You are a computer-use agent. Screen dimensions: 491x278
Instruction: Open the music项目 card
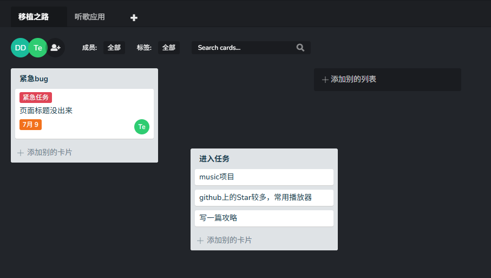[x=264, y=177]
